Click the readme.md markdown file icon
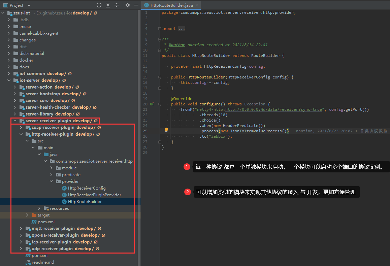Viewport: 390px width, 266px height. click(x=28, y=262)
